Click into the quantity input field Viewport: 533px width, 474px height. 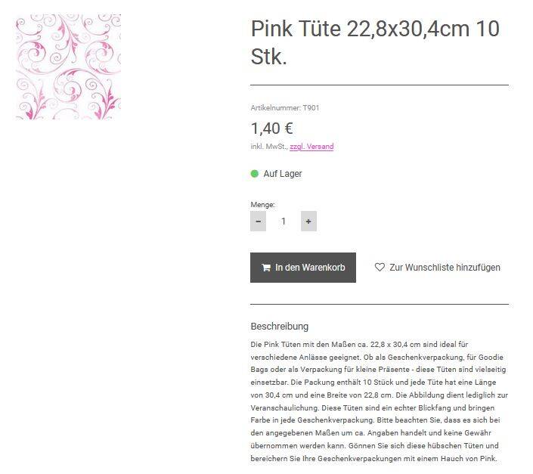pos(284,222)
